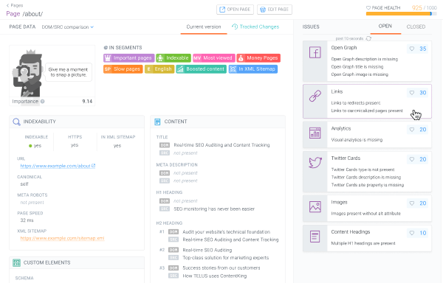The width and height of the screenshot is (443, 283).
Task: Click the Tracked Changes clock icon
Action: pos(235,27)
